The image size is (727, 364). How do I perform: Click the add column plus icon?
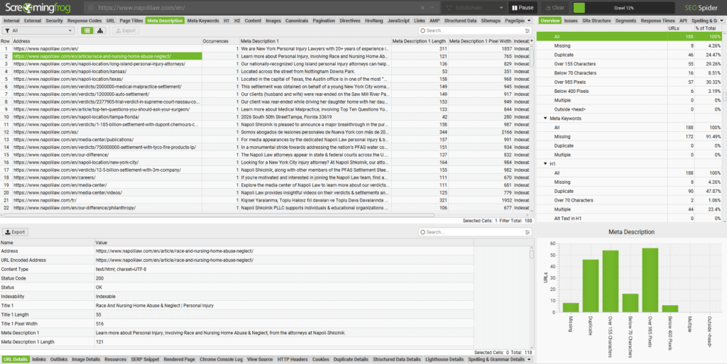531,40
